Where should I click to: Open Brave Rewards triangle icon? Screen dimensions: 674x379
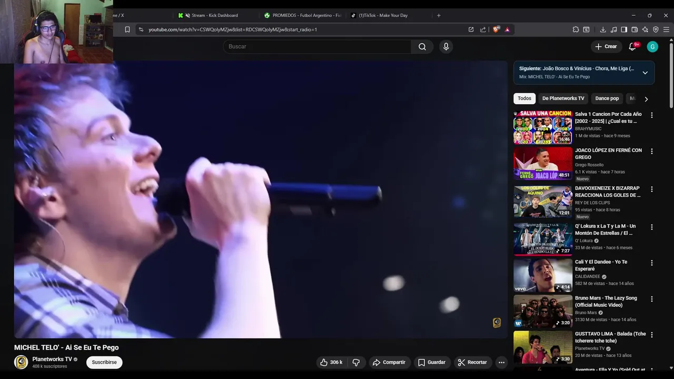coord(507,29)
